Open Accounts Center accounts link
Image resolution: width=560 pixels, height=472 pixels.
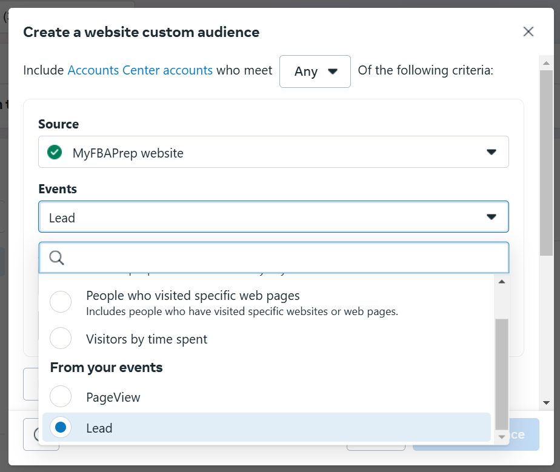[x=140, y=70]
